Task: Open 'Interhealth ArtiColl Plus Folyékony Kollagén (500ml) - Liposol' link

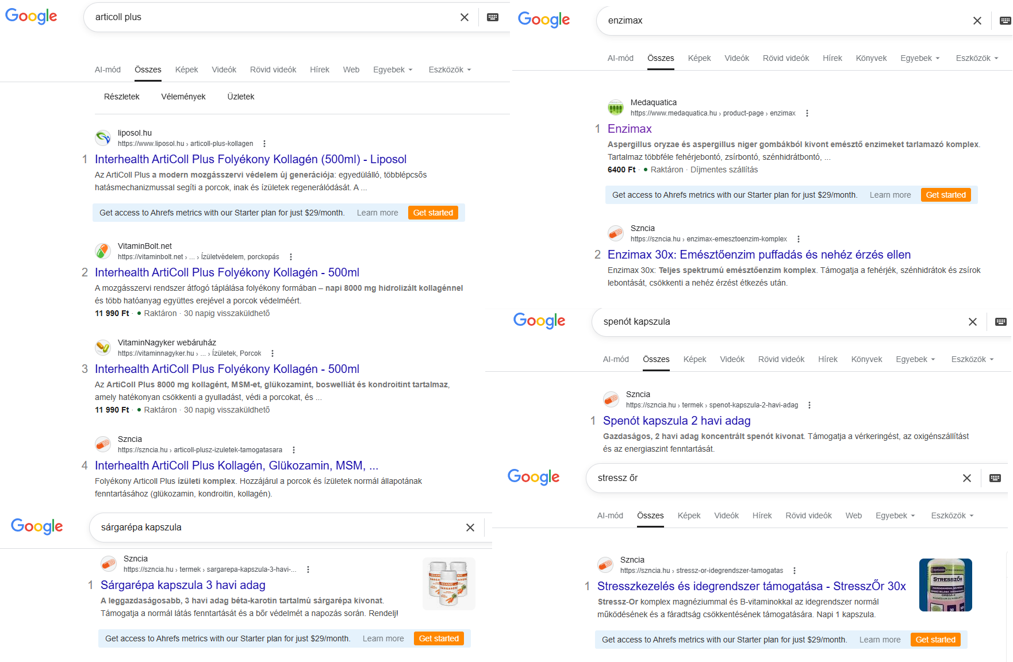Action: point(251,159)
